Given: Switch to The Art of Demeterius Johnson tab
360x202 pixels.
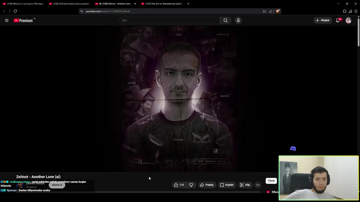Looking at the screenshot, I should (x=162, y=4).
